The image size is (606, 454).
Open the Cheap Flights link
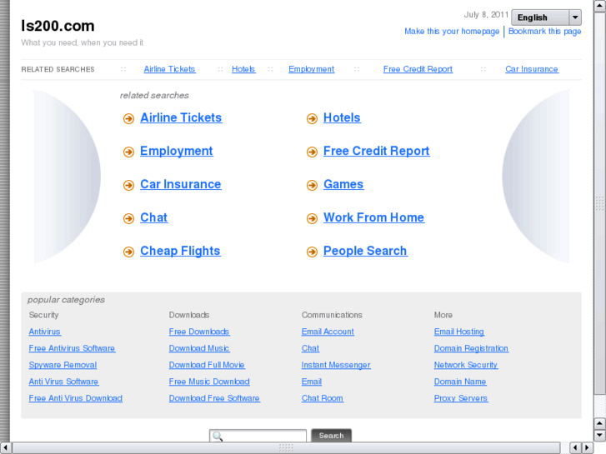180,251
